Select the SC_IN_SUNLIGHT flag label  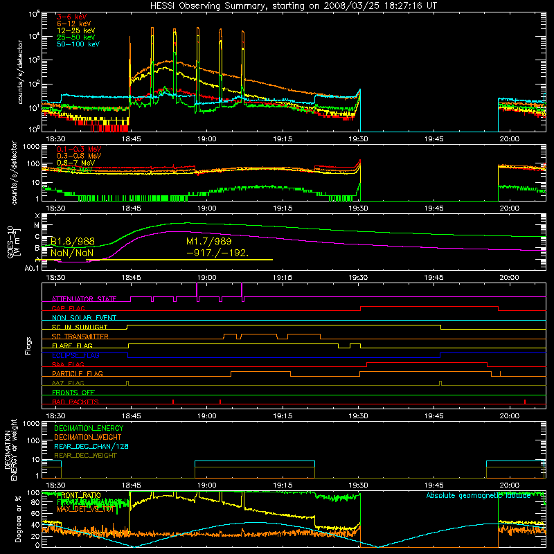(80, 327)
